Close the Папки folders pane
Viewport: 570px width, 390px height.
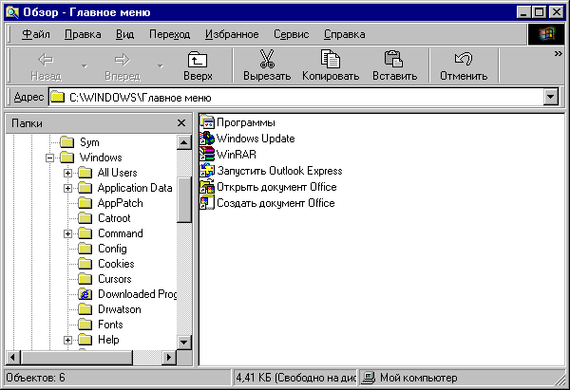[x=181, y=123]
